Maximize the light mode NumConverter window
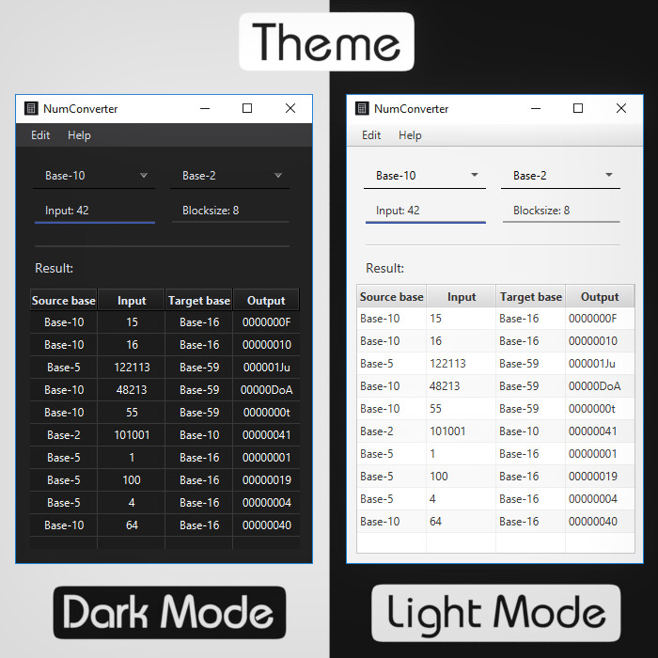 pyautogui.click(x=578, y=108)
